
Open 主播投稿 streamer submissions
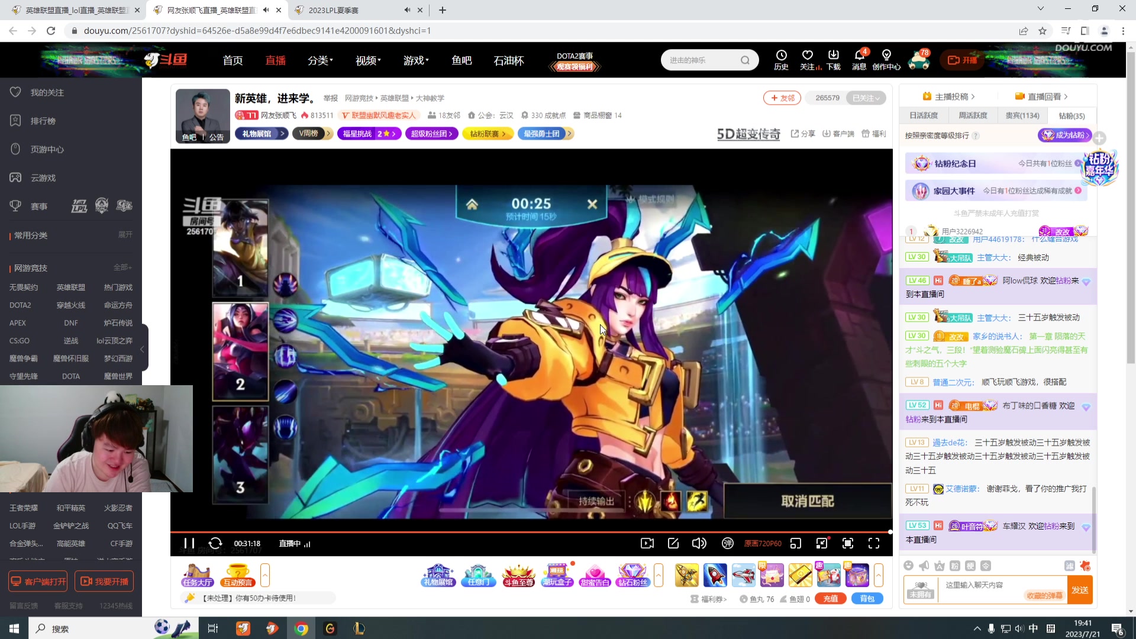[948, 96]
